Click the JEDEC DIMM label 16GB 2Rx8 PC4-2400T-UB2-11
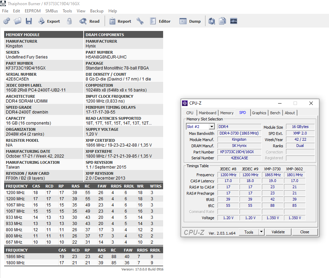This screenshot has height=278, width=329. 36,90
